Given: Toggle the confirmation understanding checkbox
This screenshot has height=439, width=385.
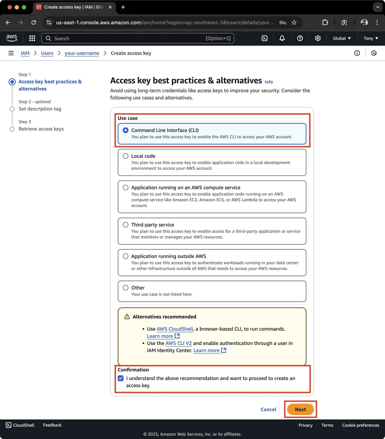Looking at the screenshot, I should pyautogui.click(x=121, y=378).
